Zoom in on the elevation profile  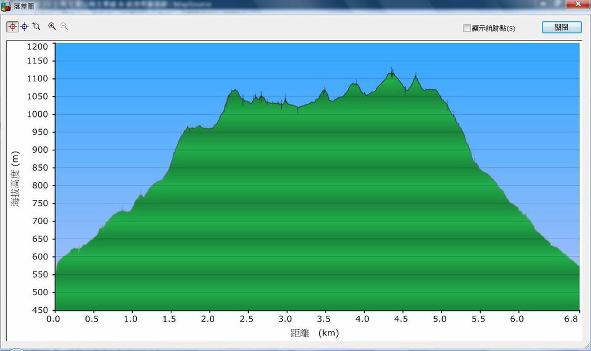click(x=52, y=26)
